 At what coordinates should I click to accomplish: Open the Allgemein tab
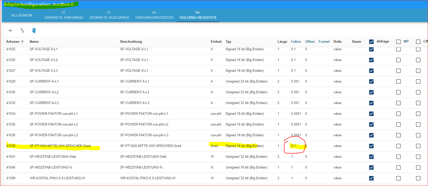click(22, 15)
